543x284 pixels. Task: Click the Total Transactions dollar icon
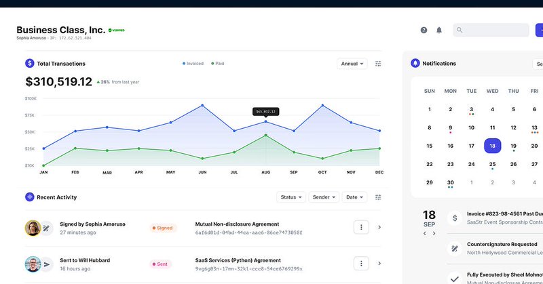(x=29, y=63)
